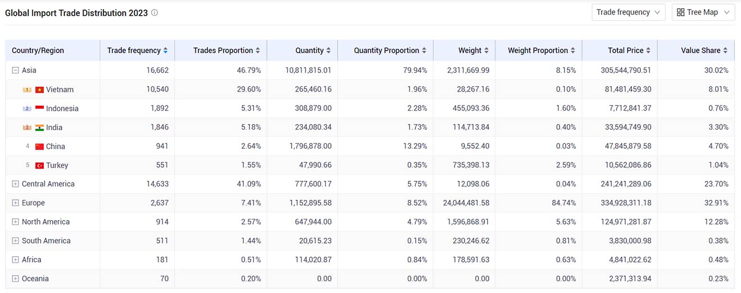741x293 pixels.
Task: Sort by Trades Proportion column
Action: tap(258, 51)
